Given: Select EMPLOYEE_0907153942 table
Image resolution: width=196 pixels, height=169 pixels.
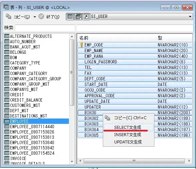Looking at the screenshot, I should [32, 148].
